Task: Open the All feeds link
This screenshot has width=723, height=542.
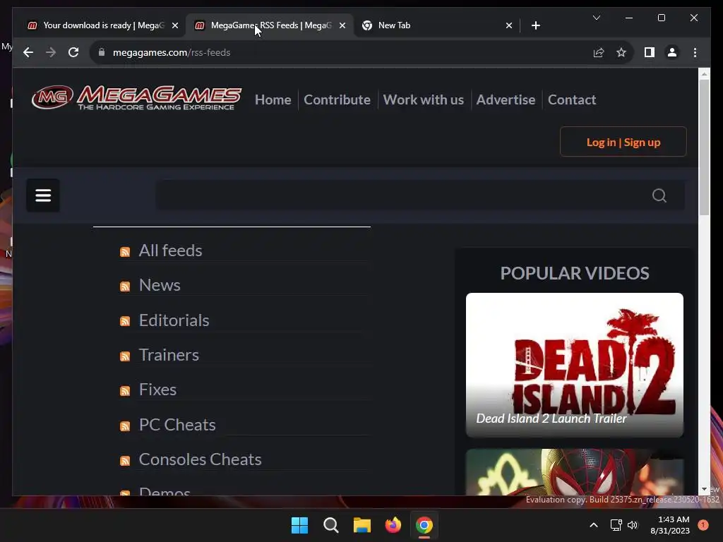Action: 170,251
